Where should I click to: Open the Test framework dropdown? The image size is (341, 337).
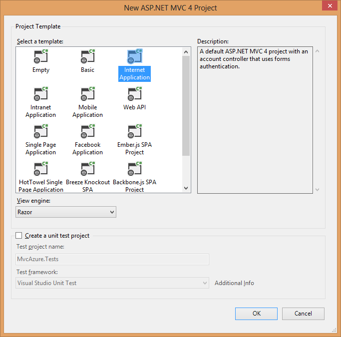pyautogui.click(x=112, y=283)
